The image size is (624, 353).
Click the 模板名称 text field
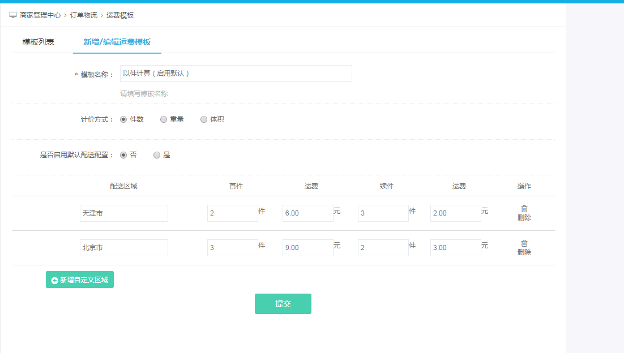236,74
